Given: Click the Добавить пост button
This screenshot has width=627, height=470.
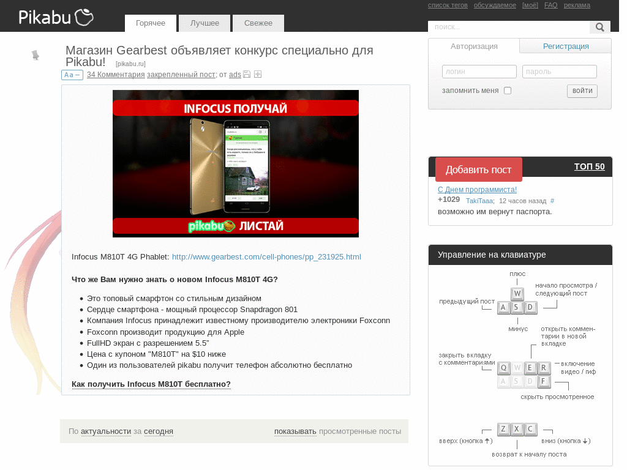Looking at the screenshot, I should (479, 170).
